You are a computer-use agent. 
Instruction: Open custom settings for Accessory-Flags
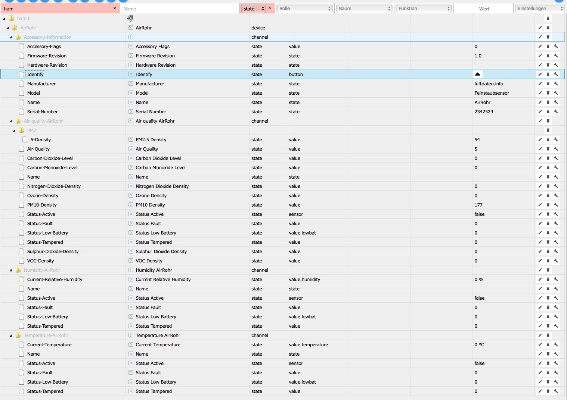(x=556, y=46)
